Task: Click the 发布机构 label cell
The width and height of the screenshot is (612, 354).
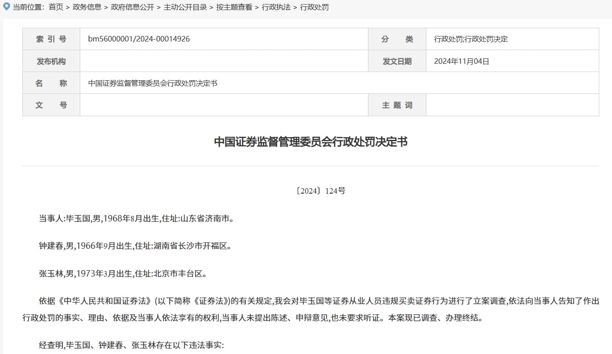Action: click(51, 61)
